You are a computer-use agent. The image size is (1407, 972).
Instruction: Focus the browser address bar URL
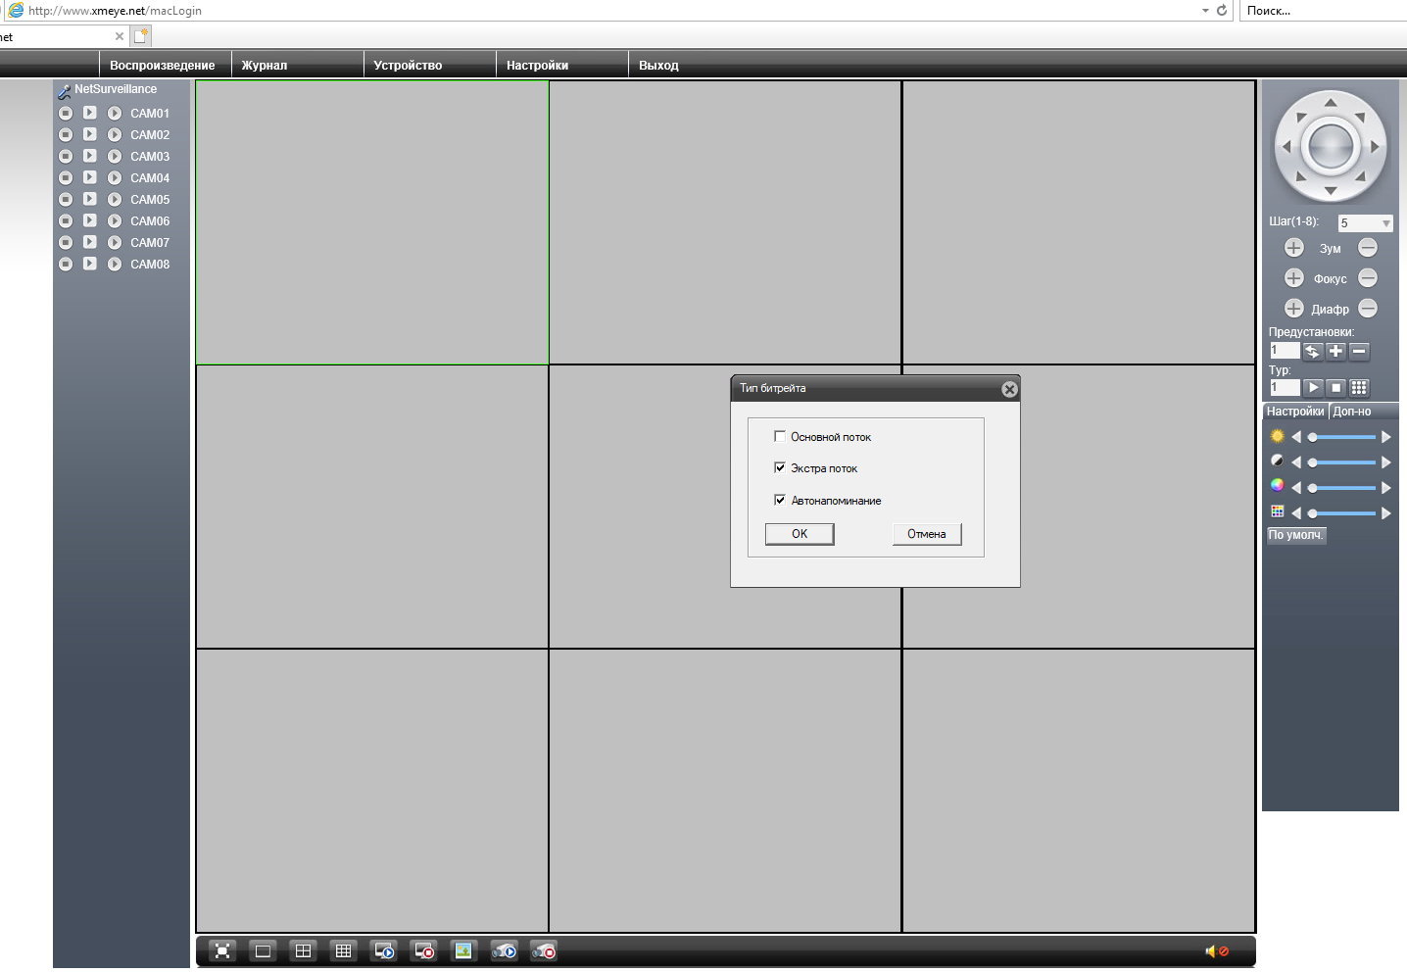(115, 11)
